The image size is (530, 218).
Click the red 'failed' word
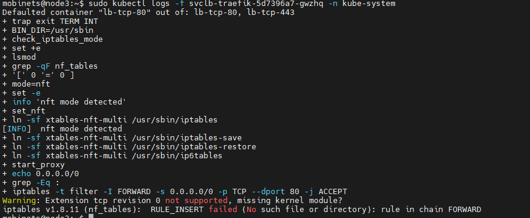[223, 210]
